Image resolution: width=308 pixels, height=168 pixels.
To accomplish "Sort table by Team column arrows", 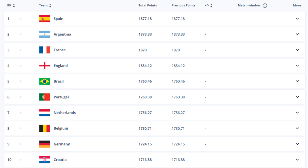I will click(50, 6).
